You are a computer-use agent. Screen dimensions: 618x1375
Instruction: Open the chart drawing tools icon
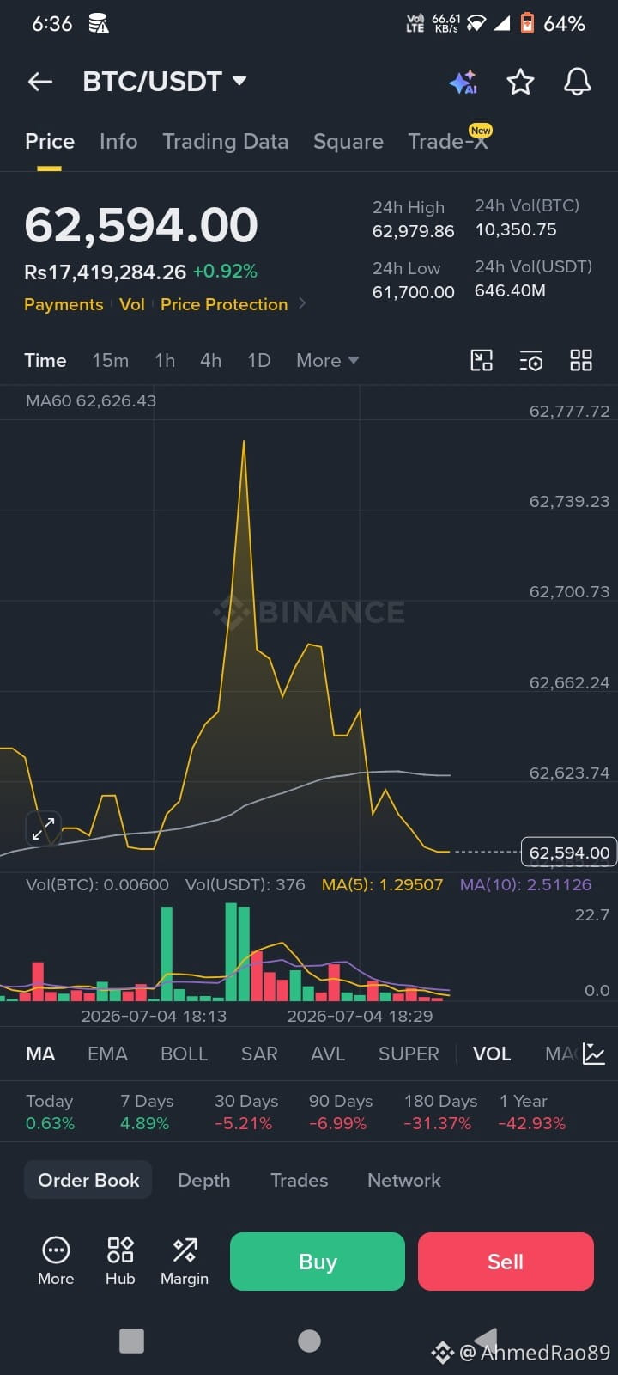pyautogui.click(x=482, y=360)
